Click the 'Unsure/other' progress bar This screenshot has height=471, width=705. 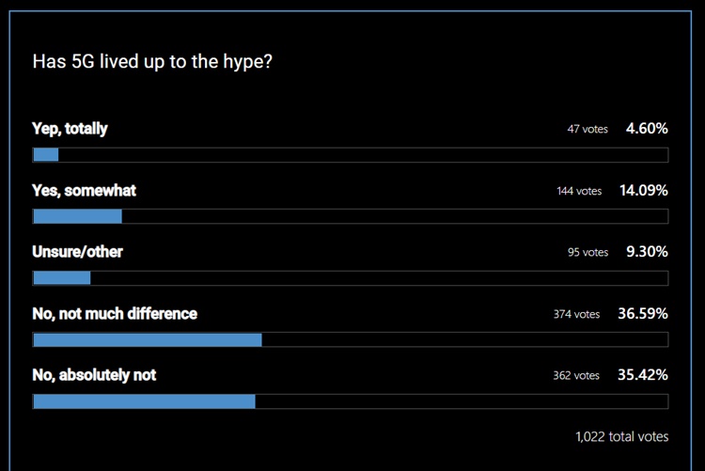click(x=351, y=278)
